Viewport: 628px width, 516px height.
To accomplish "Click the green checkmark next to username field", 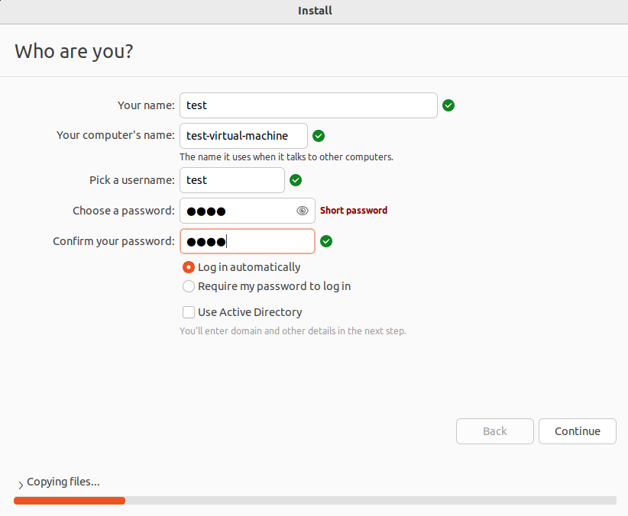I will (x=296, y=180).
